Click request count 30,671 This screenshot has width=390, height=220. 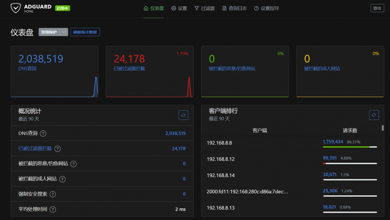tap(329, 174)
